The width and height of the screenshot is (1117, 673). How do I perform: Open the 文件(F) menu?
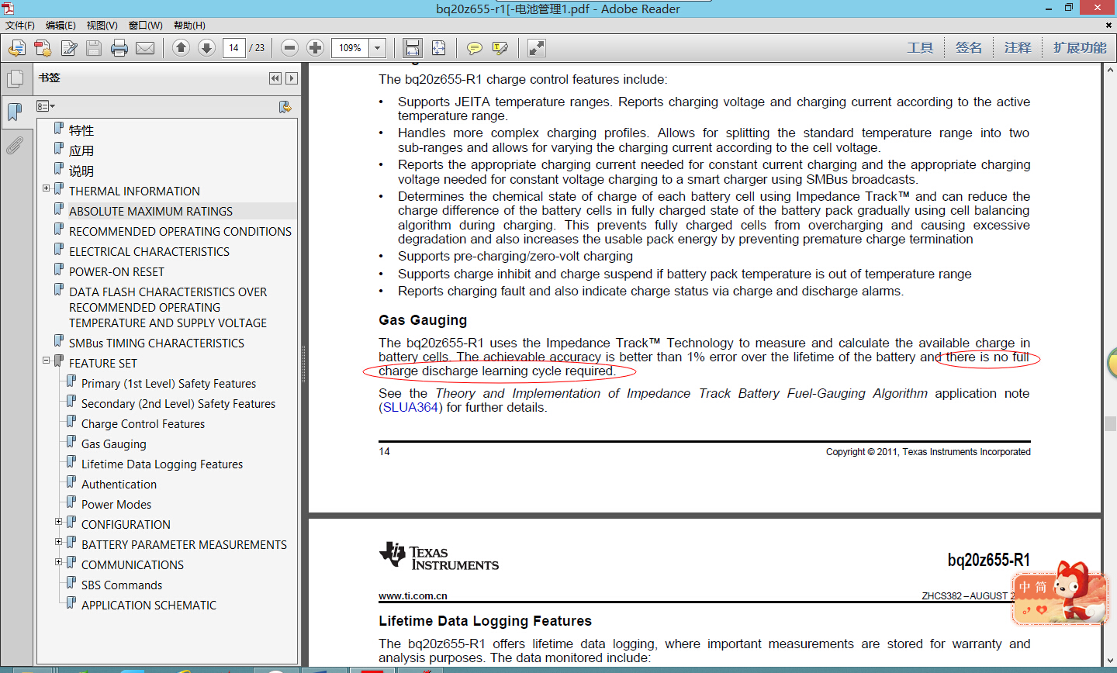click(x=20, y=26)
